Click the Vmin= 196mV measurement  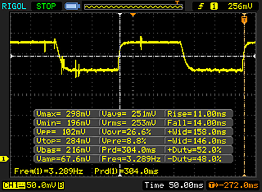63,123
